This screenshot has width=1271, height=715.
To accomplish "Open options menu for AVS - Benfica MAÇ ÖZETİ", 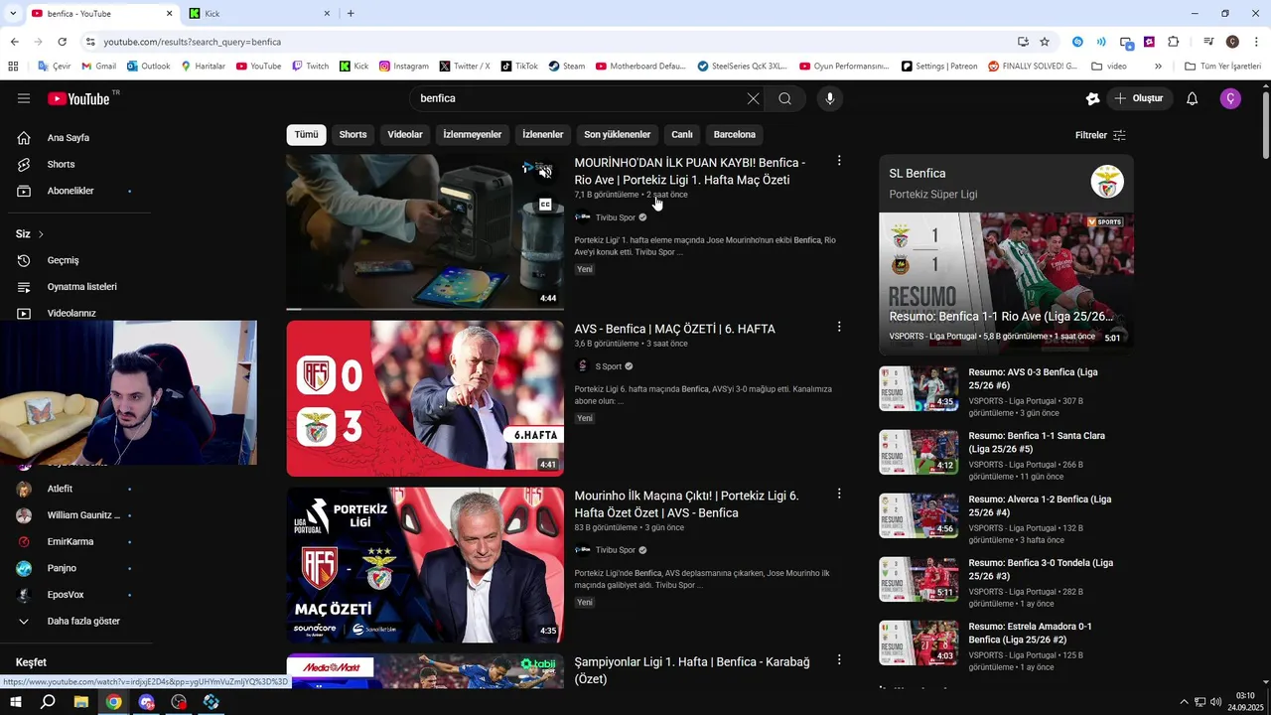I will [839, 327].
